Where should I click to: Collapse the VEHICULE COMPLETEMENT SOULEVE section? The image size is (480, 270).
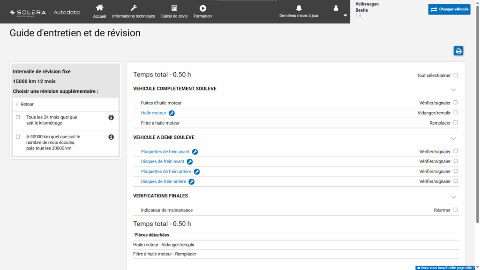pyautogui.click(x=453, y=90)
